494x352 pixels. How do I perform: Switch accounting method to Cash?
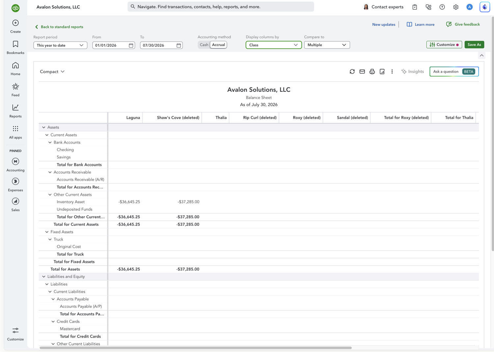coord(204,45)
